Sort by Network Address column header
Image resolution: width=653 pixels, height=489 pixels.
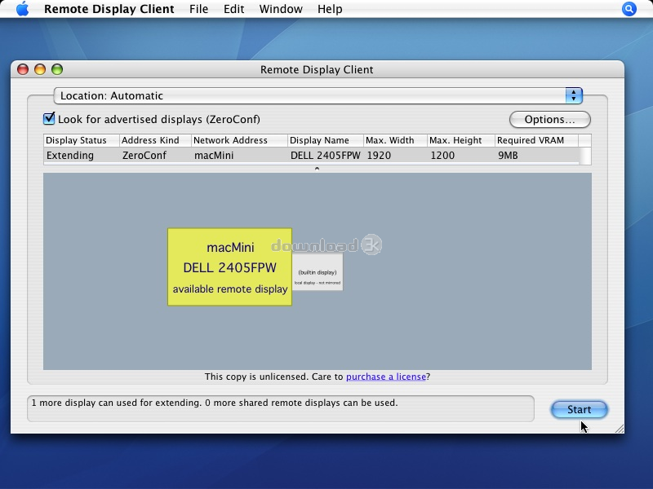tap(238, 140)
